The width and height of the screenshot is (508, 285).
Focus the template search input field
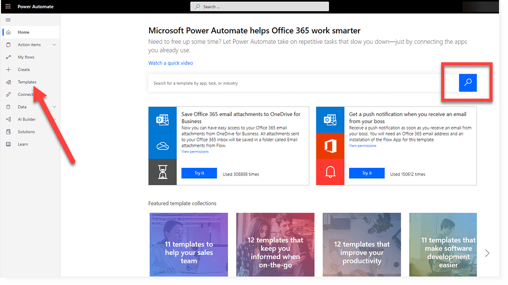click(x=304, y=83)
